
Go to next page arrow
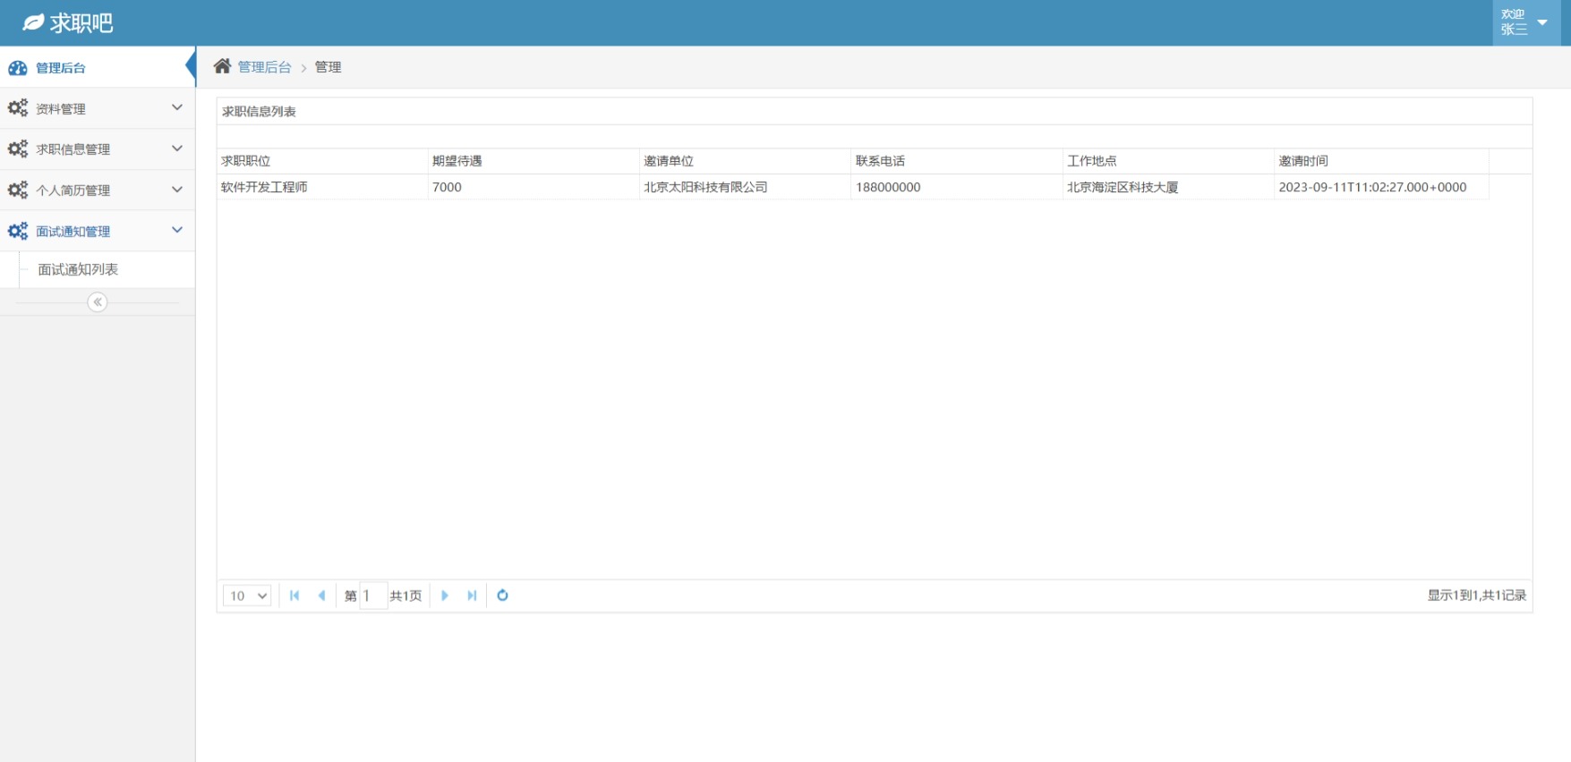coord(445,596)
